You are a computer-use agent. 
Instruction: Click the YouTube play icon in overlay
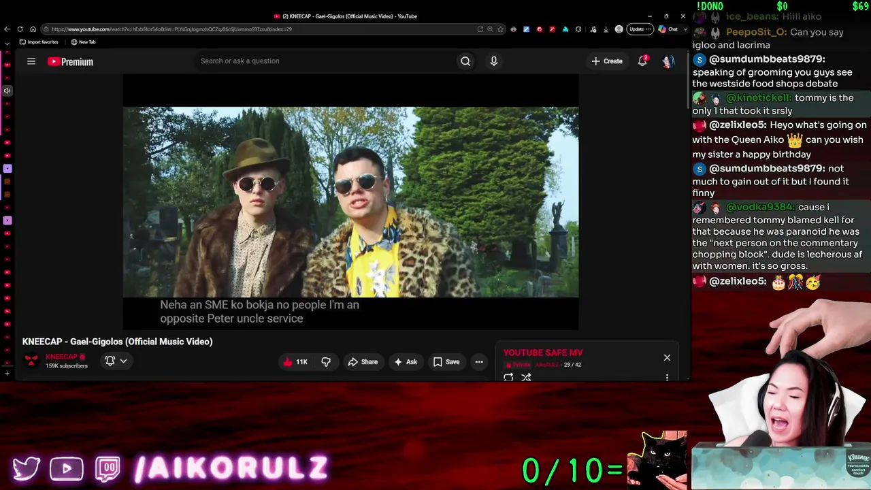pos(67,469)
